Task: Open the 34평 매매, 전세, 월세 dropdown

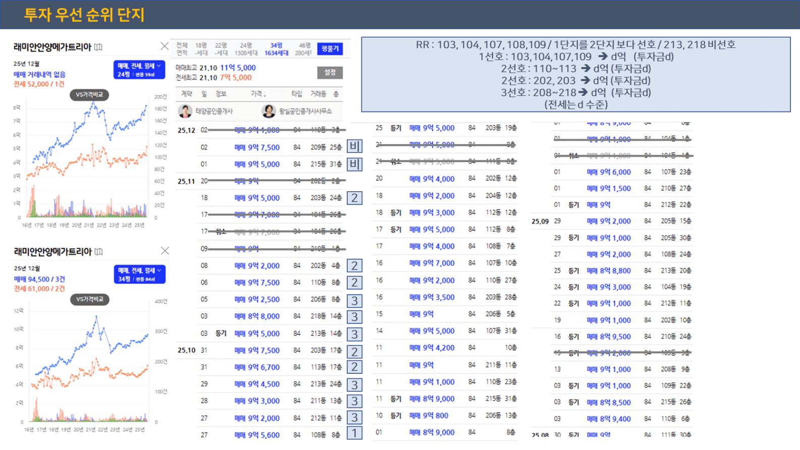Action: (x=139, y=274)
